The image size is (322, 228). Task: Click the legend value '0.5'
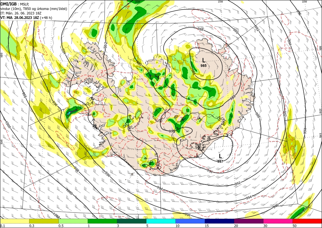(x=61, y=226)
